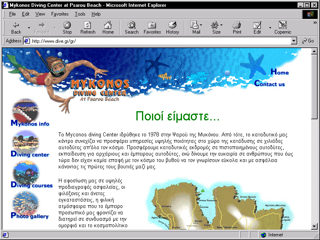
Task: Open the Edit toolbar button dropdown arrow
Action: [x=270, y=28]
